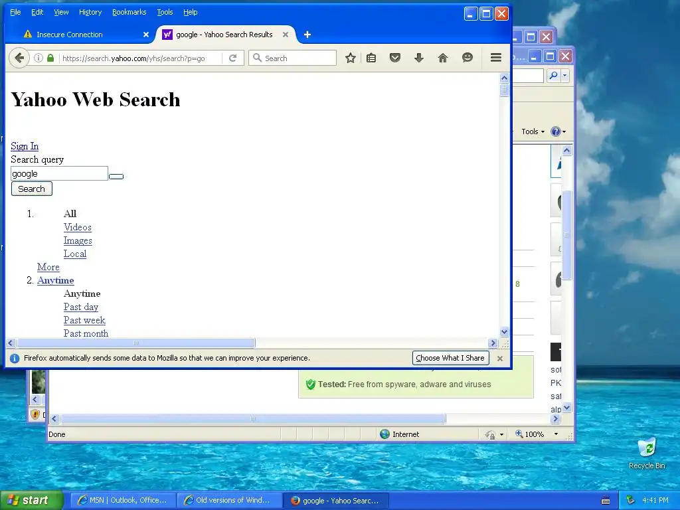Click the Firefox toolbar Search box
Image resolution: width=680 pixels, height=510 pixels.
point(292,58)
